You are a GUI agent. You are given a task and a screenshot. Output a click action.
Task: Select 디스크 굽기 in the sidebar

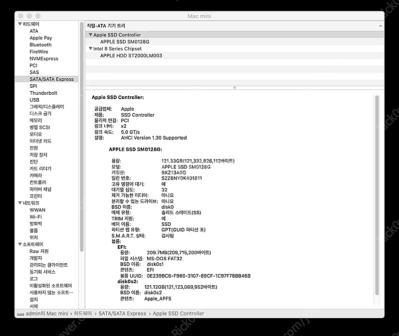(40, 114)
